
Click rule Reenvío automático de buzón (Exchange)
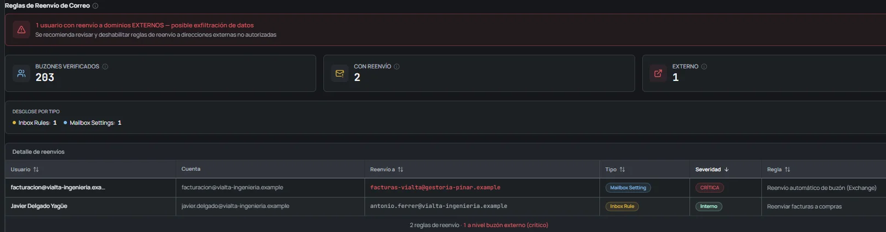pos(822,188)
